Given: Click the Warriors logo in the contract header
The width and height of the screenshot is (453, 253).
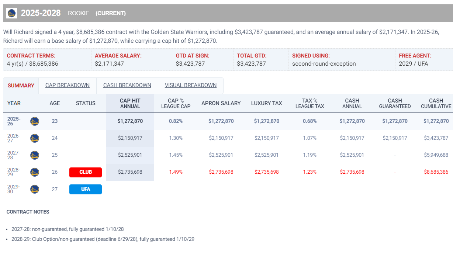Looking at the screenshot, I should 12,13.
